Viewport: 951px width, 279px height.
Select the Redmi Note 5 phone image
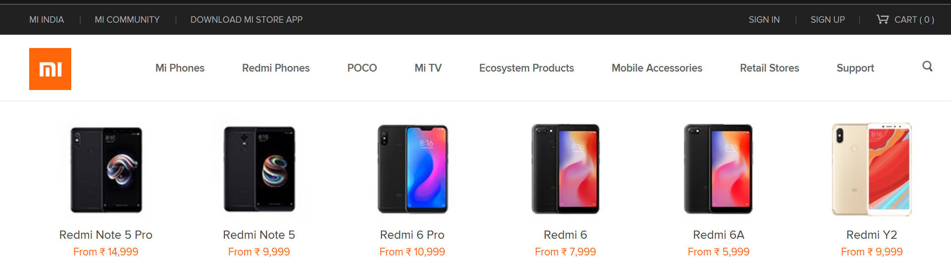click(259, 169)
